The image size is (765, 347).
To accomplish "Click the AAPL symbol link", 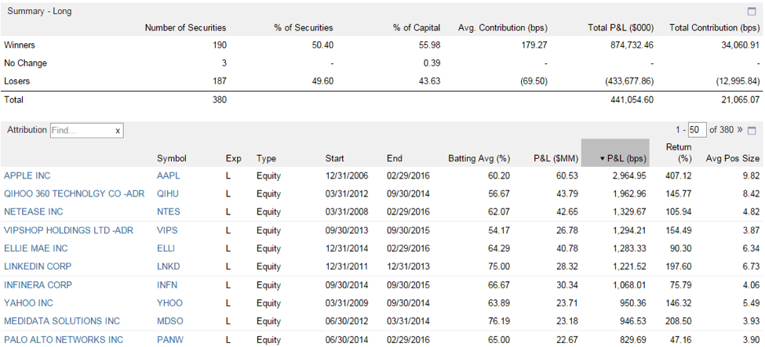I will 169,175.
